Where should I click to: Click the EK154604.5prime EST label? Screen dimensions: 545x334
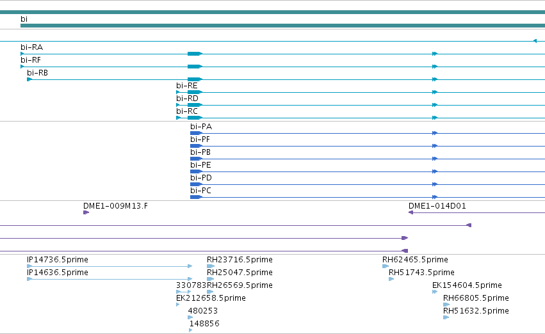(467, 286)
